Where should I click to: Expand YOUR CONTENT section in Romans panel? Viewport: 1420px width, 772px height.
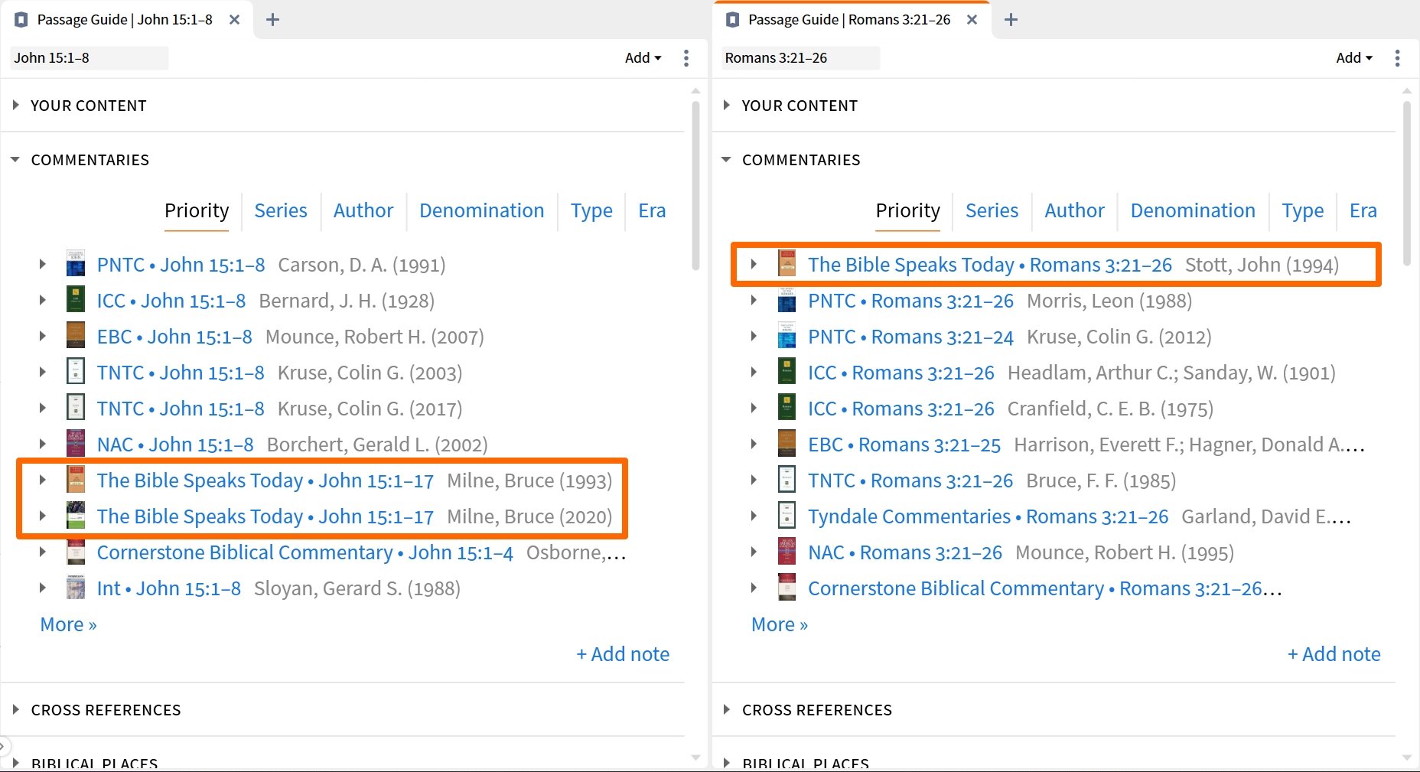point(727,105)
